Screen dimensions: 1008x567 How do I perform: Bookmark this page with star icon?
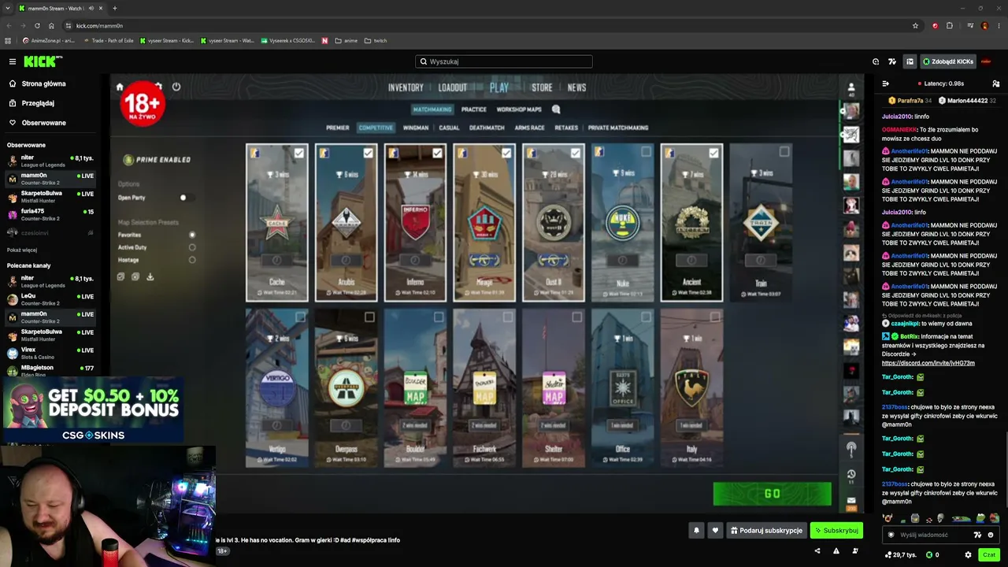click(x=915, y=26)
